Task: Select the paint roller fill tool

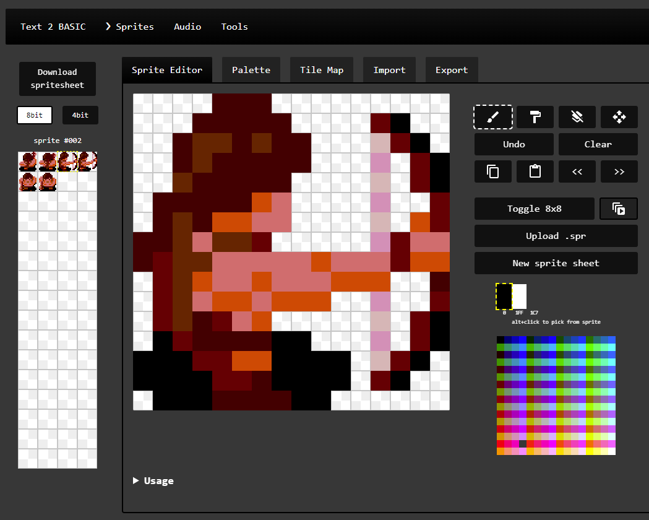Action: [x=535, y=116]
